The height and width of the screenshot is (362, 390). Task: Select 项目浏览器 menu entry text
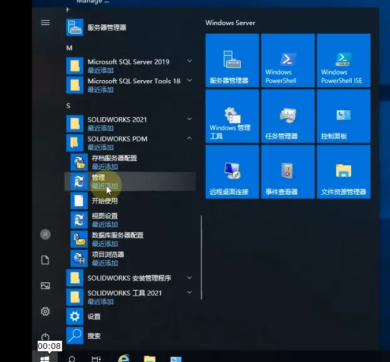coord(108,254)
